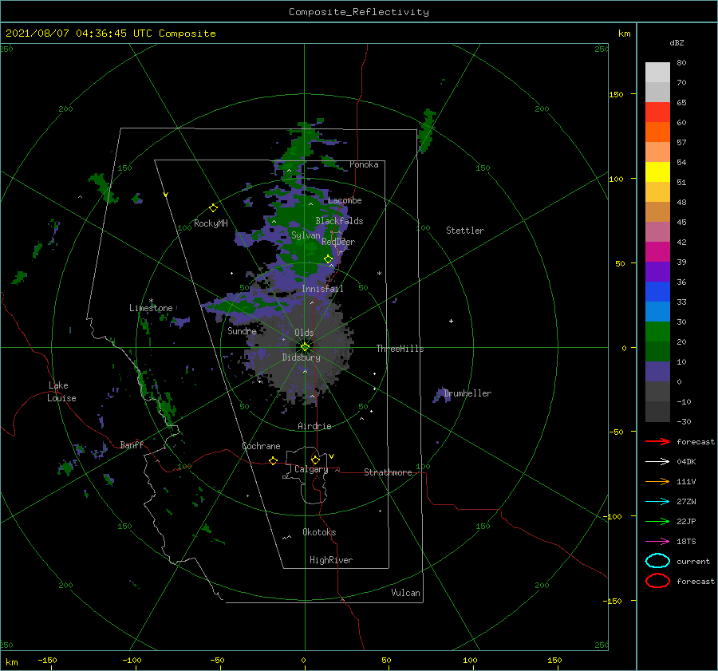Click the RockyMH label
Screen dimensions: 718x671
point(211,223)
